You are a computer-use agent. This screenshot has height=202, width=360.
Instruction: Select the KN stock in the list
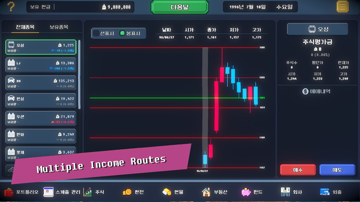(41, 83)
